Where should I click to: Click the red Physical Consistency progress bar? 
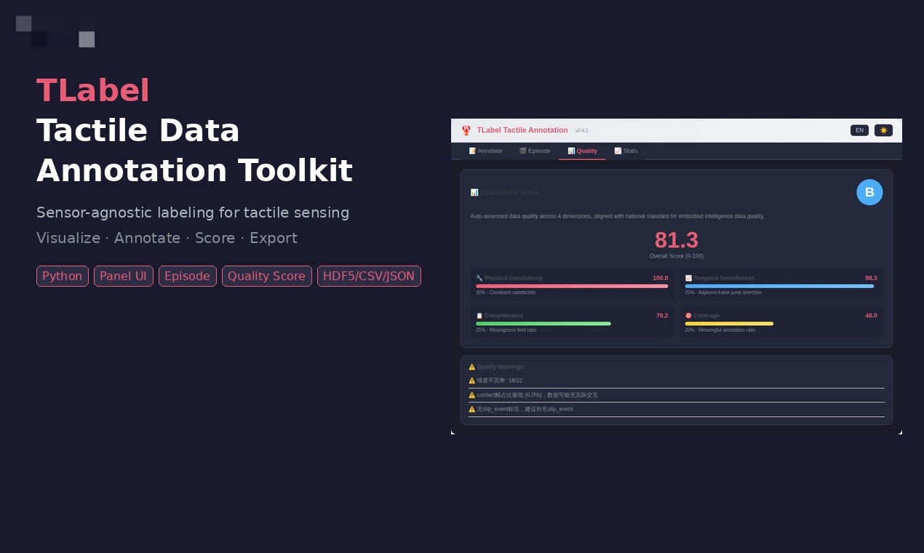(x=572, y=286)
